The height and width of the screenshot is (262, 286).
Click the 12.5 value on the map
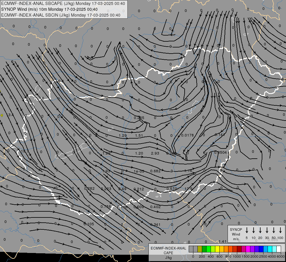[188, 189]
